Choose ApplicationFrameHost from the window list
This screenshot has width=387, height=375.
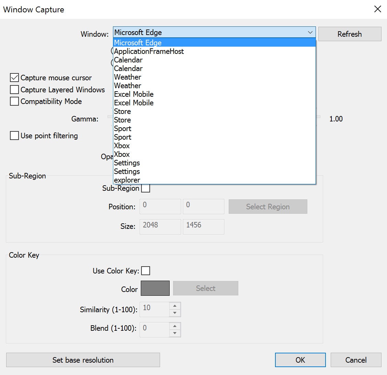pos(214,51)
